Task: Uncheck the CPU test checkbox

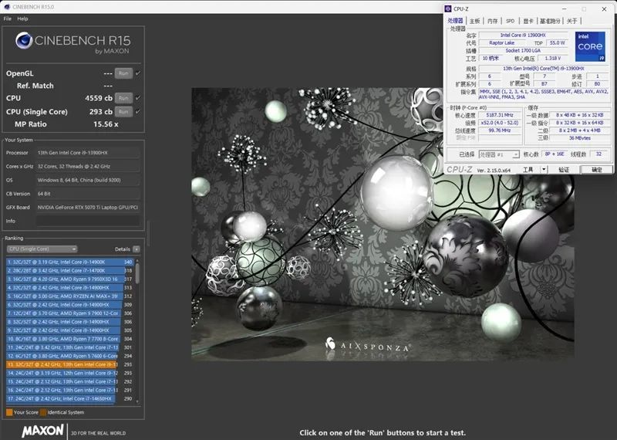Action: pos(138,98)
